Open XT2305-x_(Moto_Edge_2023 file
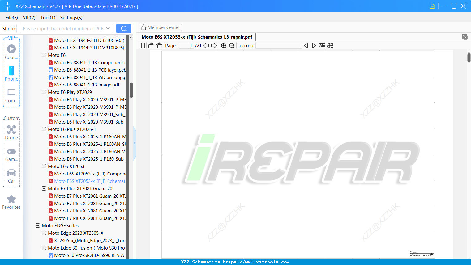Screen dimensions: 471x265 pyautogui.click(x=87, y=241)
